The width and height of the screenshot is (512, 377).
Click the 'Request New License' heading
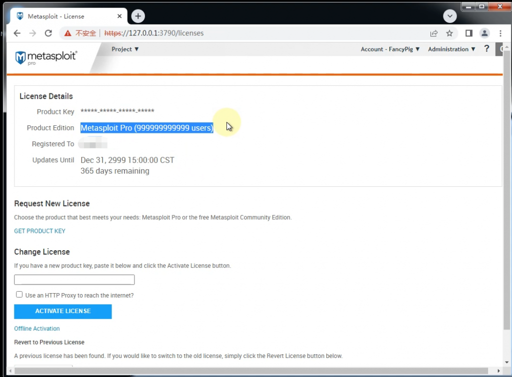tap(52, 204)
